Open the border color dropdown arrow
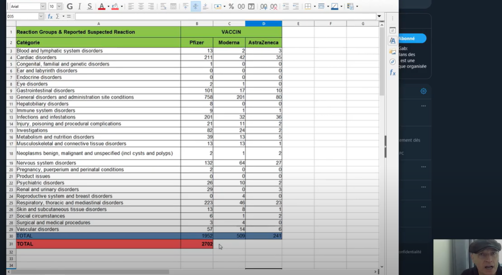502x275 pixels. (341, 6)
